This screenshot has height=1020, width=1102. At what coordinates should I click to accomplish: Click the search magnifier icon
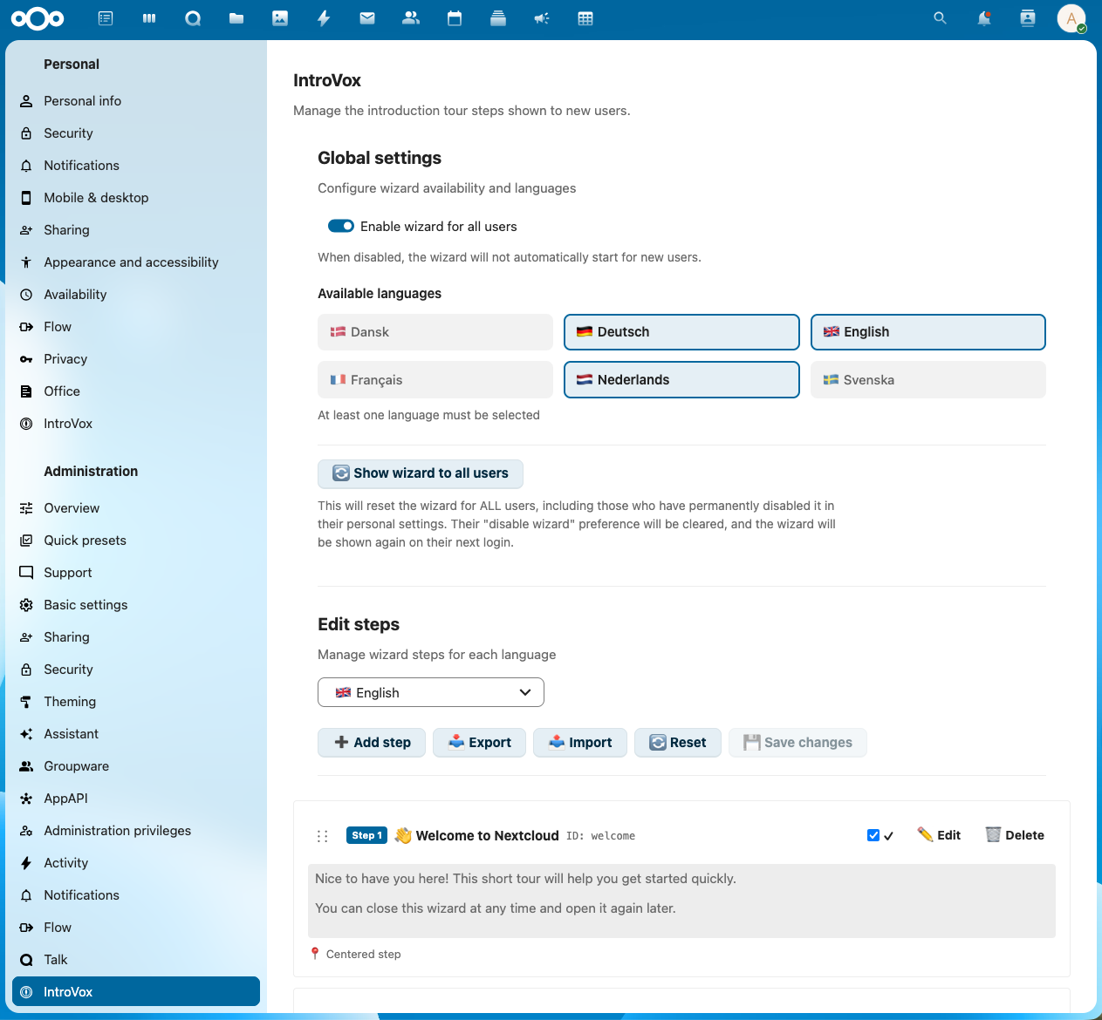[940, 17]
